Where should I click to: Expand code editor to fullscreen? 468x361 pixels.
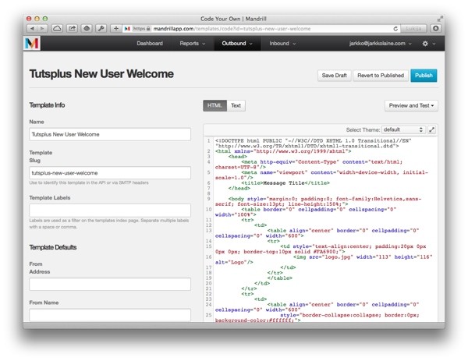431,129
